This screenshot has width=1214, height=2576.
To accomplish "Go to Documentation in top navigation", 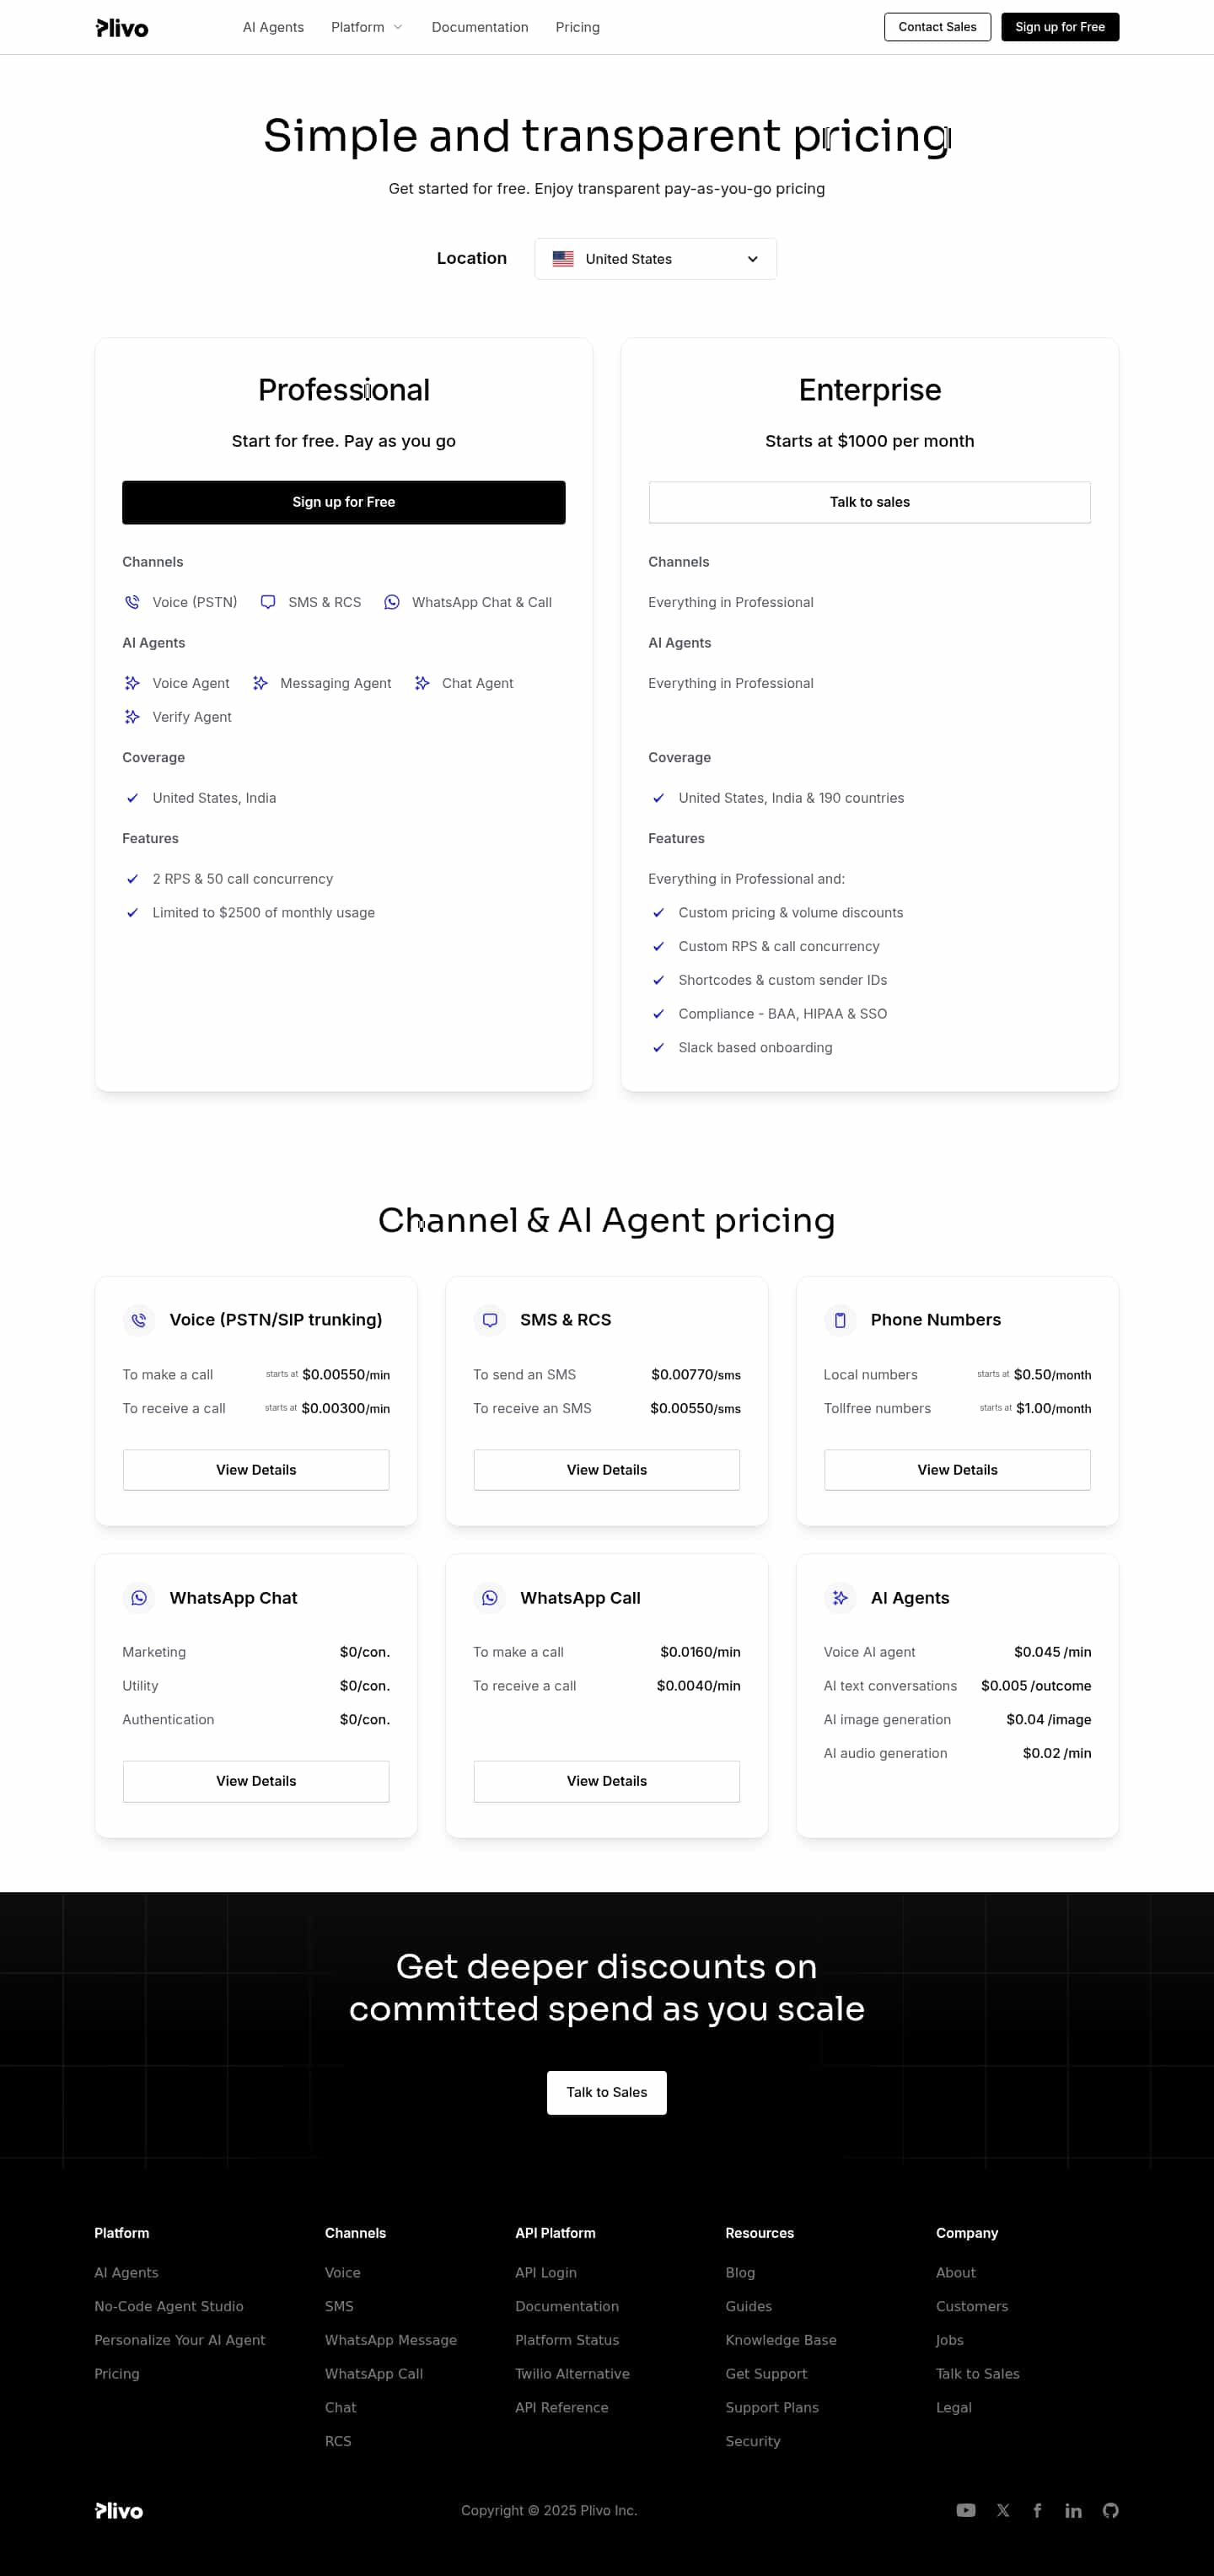I will 480,27.
